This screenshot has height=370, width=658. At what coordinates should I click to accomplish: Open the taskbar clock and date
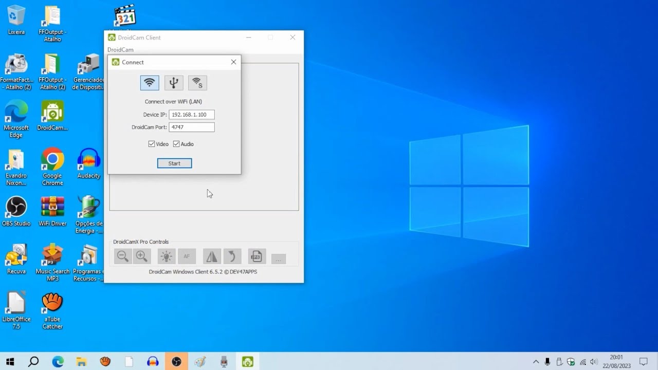[x=616, y=361]
